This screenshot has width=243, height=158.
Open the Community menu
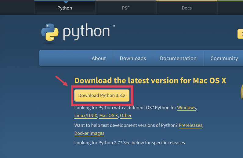tap(224, 58)
